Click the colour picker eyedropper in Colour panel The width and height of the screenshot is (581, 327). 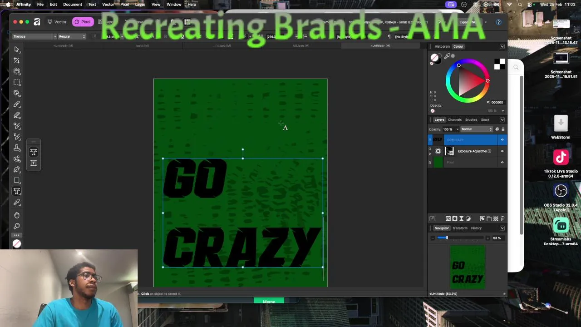(447, 56)
